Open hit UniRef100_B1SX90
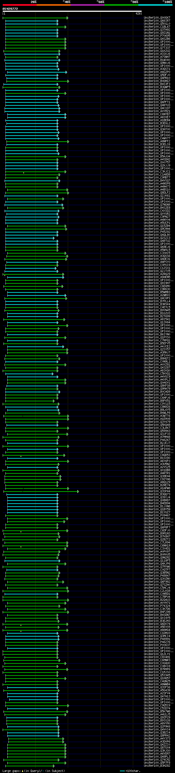This screenshot has height=773, width=175. pyautogui.click(x=157, y=458)
